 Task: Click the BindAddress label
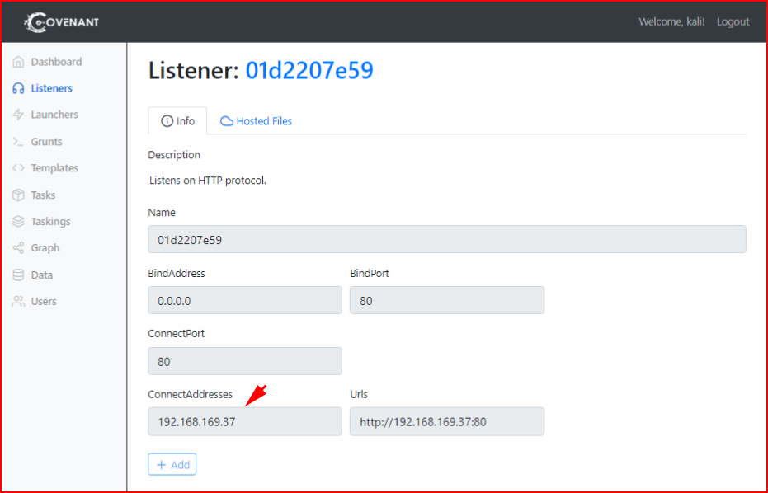point(177,273)
